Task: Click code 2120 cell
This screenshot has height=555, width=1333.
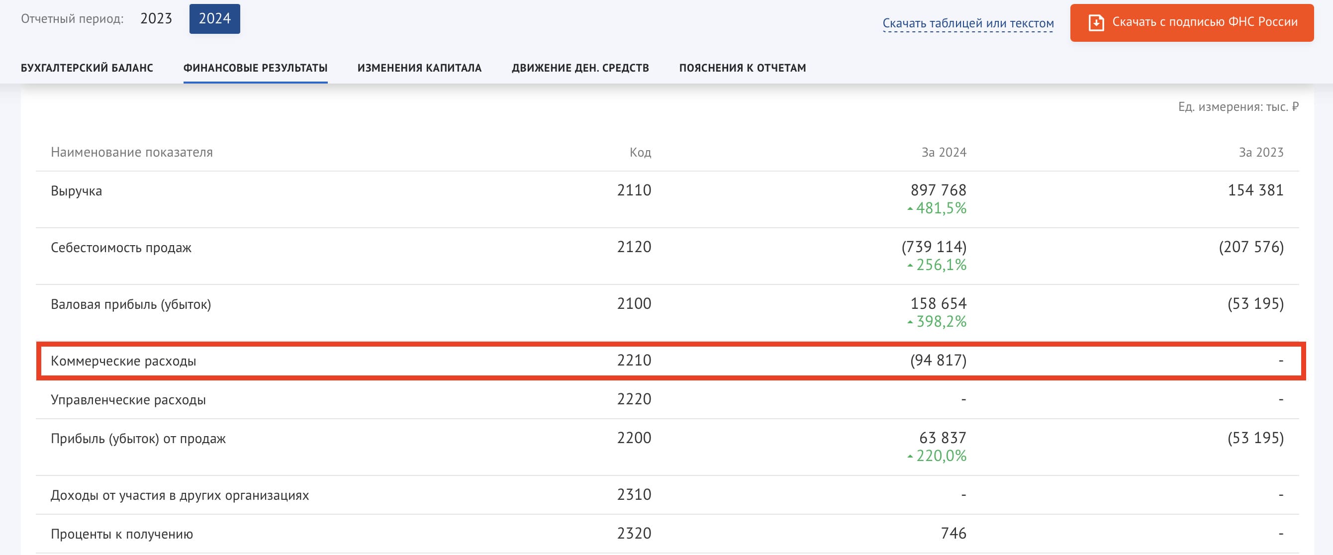Action: [634, 247]
